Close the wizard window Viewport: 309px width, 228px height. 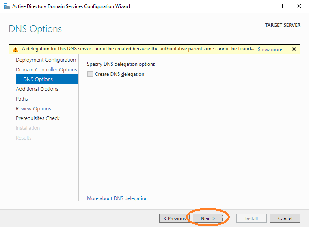click(x=299, y=6)
